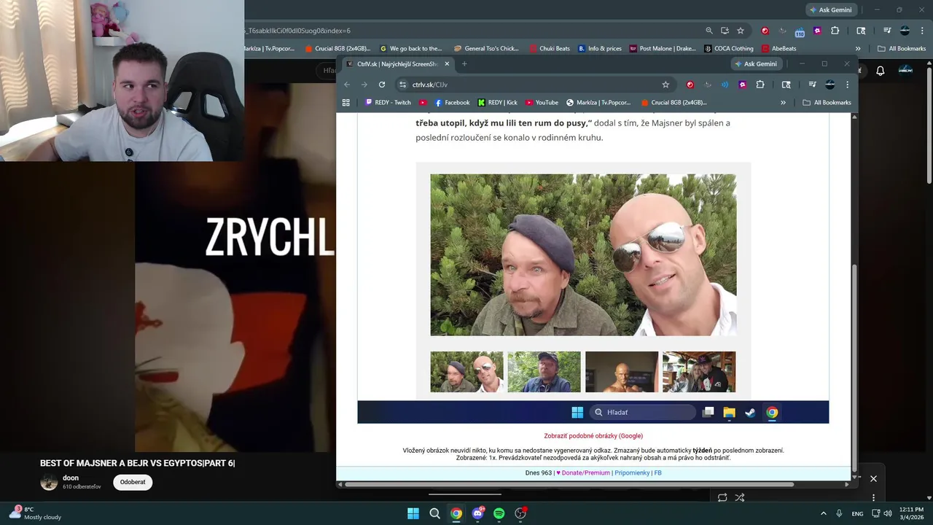Click zoom magnifier in background address bar
Viewport: 933px width, 525px height.
click(x=709, y=31)
